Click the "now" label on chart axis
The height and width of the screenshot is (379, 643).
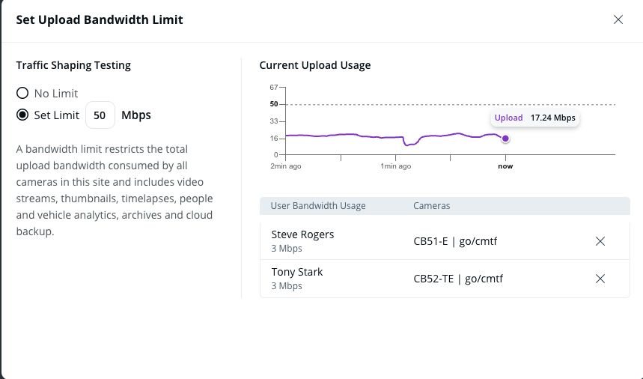coord(505,166)
